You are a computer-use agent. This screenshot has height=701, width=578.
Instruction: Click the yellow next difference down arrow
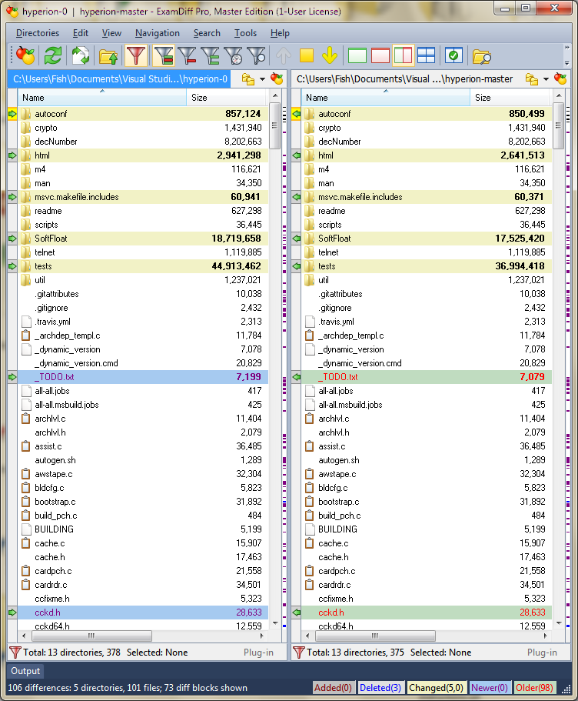pos(330,55)
